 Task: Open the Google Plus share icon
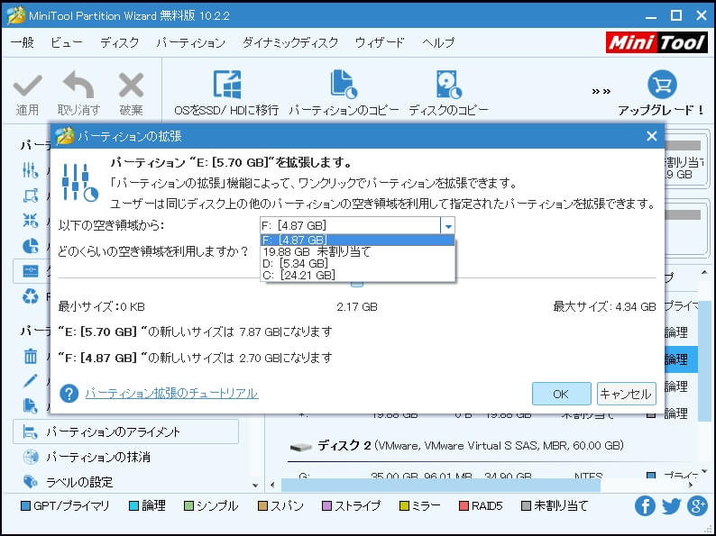(698, 506)
